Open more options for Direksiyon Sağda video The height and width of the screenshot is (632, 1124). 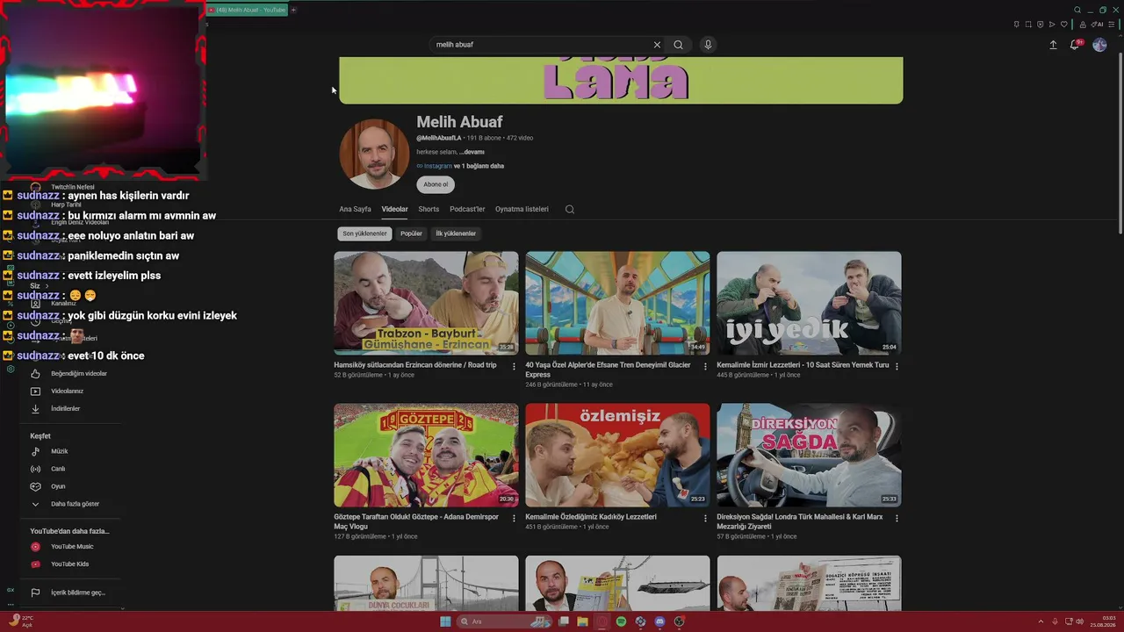pos(897,519)
